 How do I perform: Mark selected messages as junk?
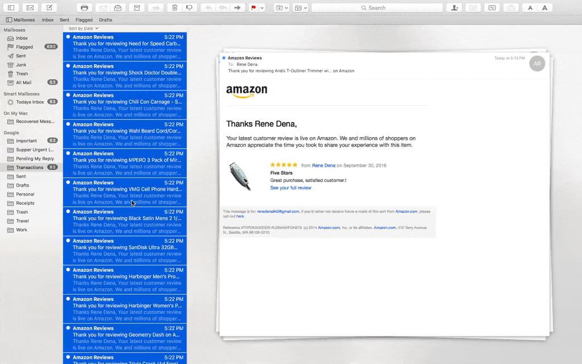(x=189, y=8)
